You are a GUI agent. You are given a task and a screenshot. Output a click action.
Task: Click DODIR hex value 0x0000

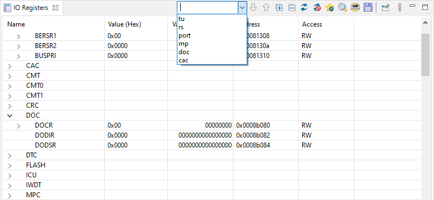click(118, 135)
